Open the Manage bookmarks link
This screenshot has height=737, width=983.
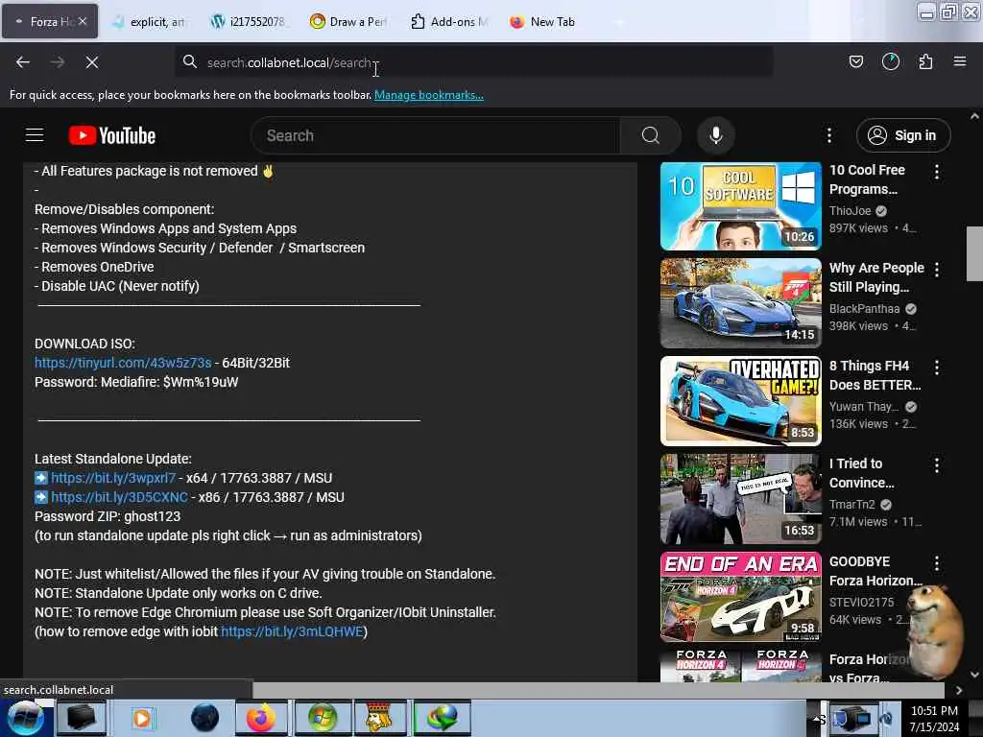429,95
